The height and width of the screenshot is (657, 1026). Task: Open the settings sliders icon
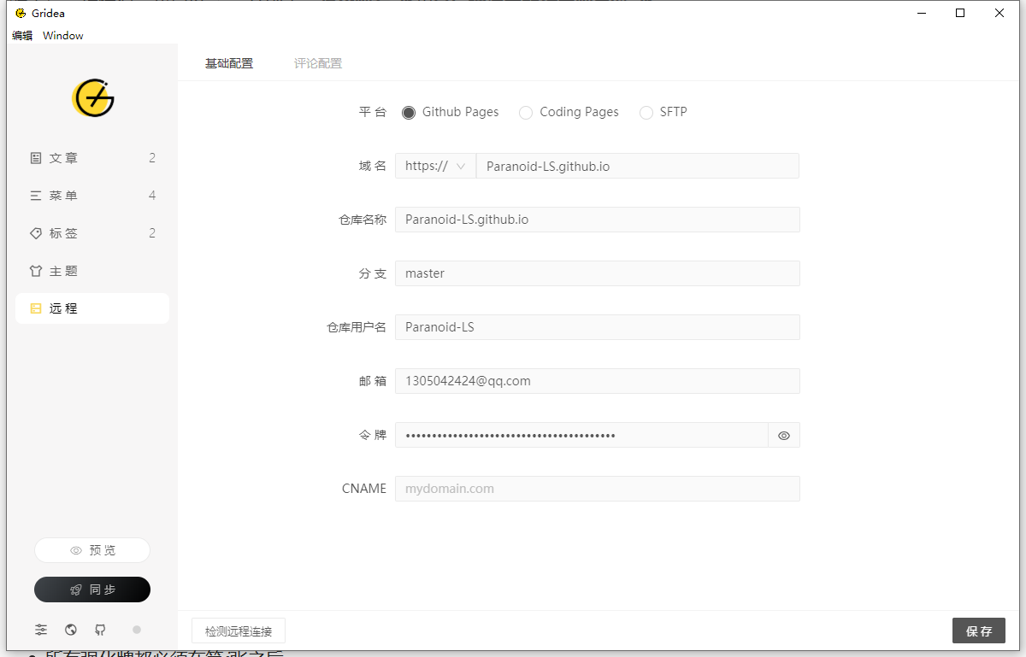(41, 630)
